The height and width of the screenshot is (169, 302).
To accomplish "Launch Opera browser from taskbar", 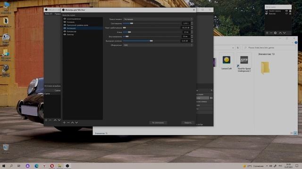I will pyautogui.click(x=52, y=166).
